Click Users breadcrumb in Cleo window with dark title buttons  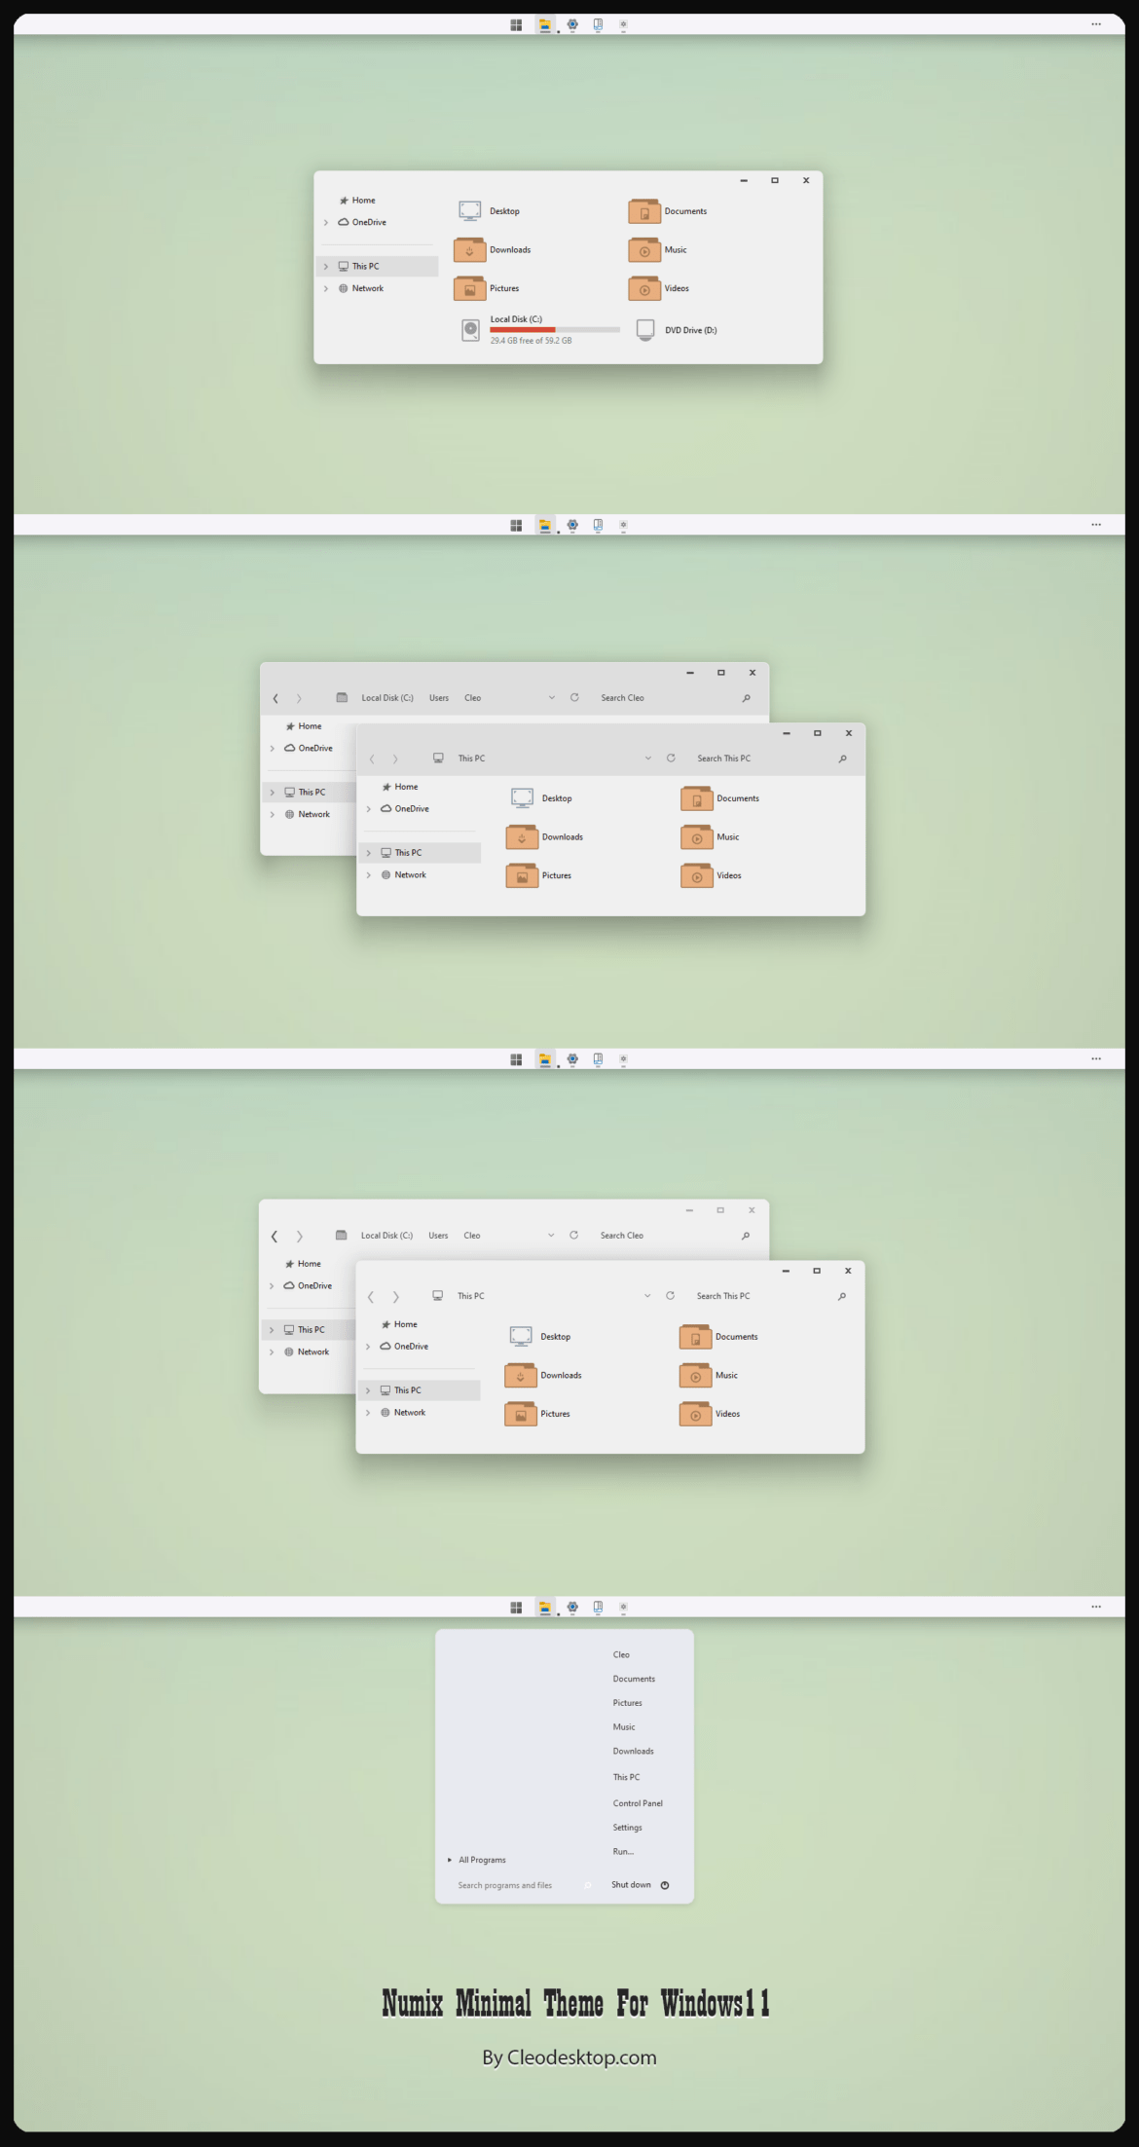point(439,698)
